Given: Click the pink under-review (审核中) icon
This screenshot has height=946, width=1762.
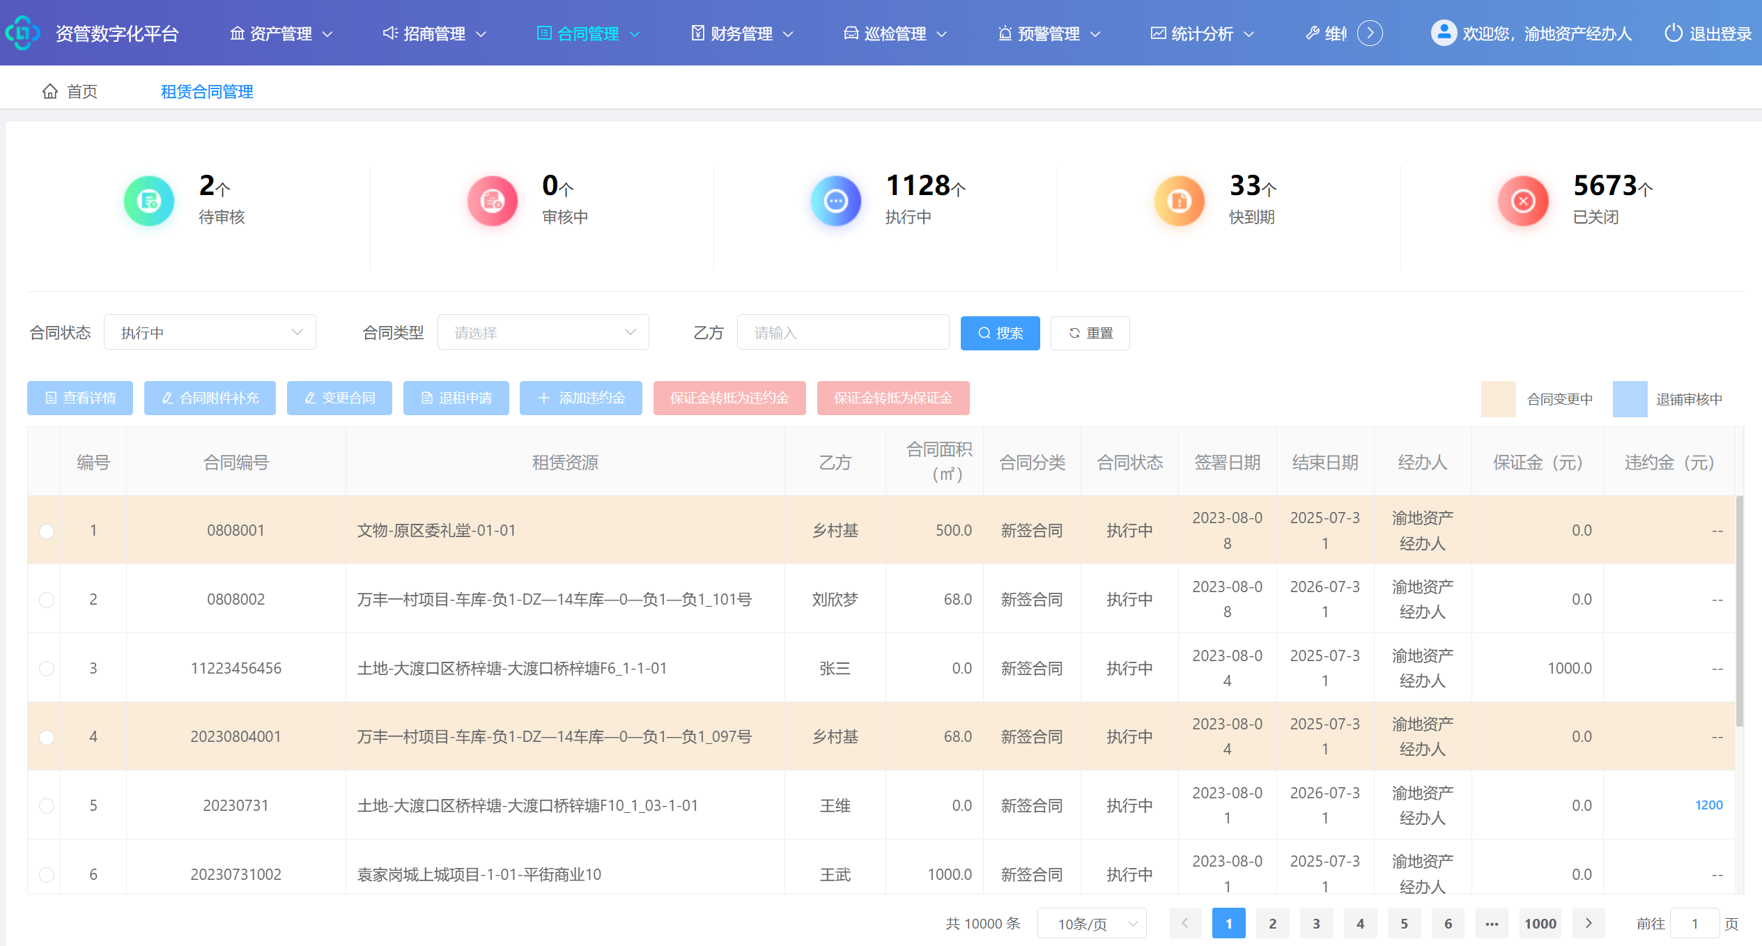Looking at the screenshot, I should [x=493, y=201].
